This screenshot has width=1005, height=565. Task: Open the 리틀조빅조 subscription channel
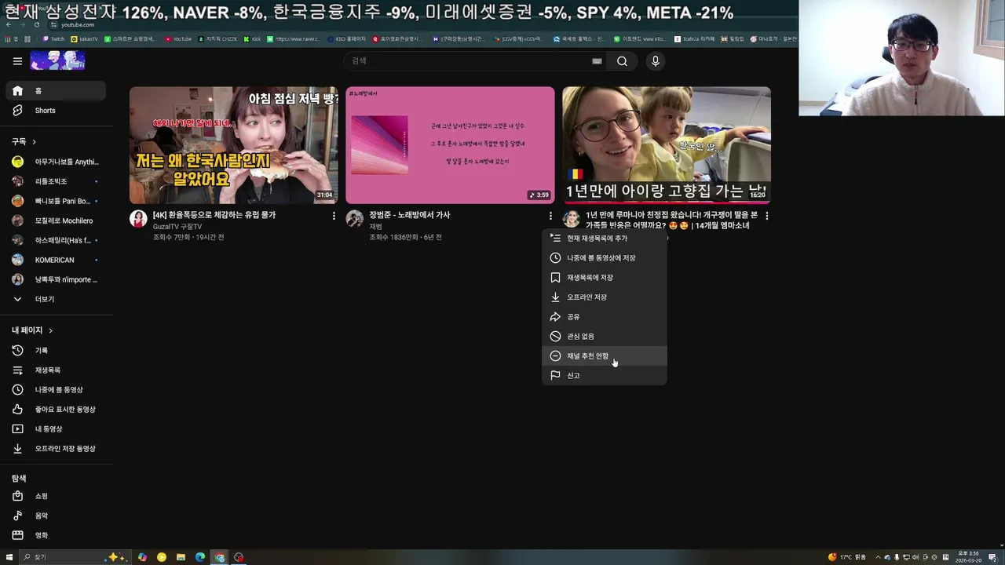pos(55,181)
